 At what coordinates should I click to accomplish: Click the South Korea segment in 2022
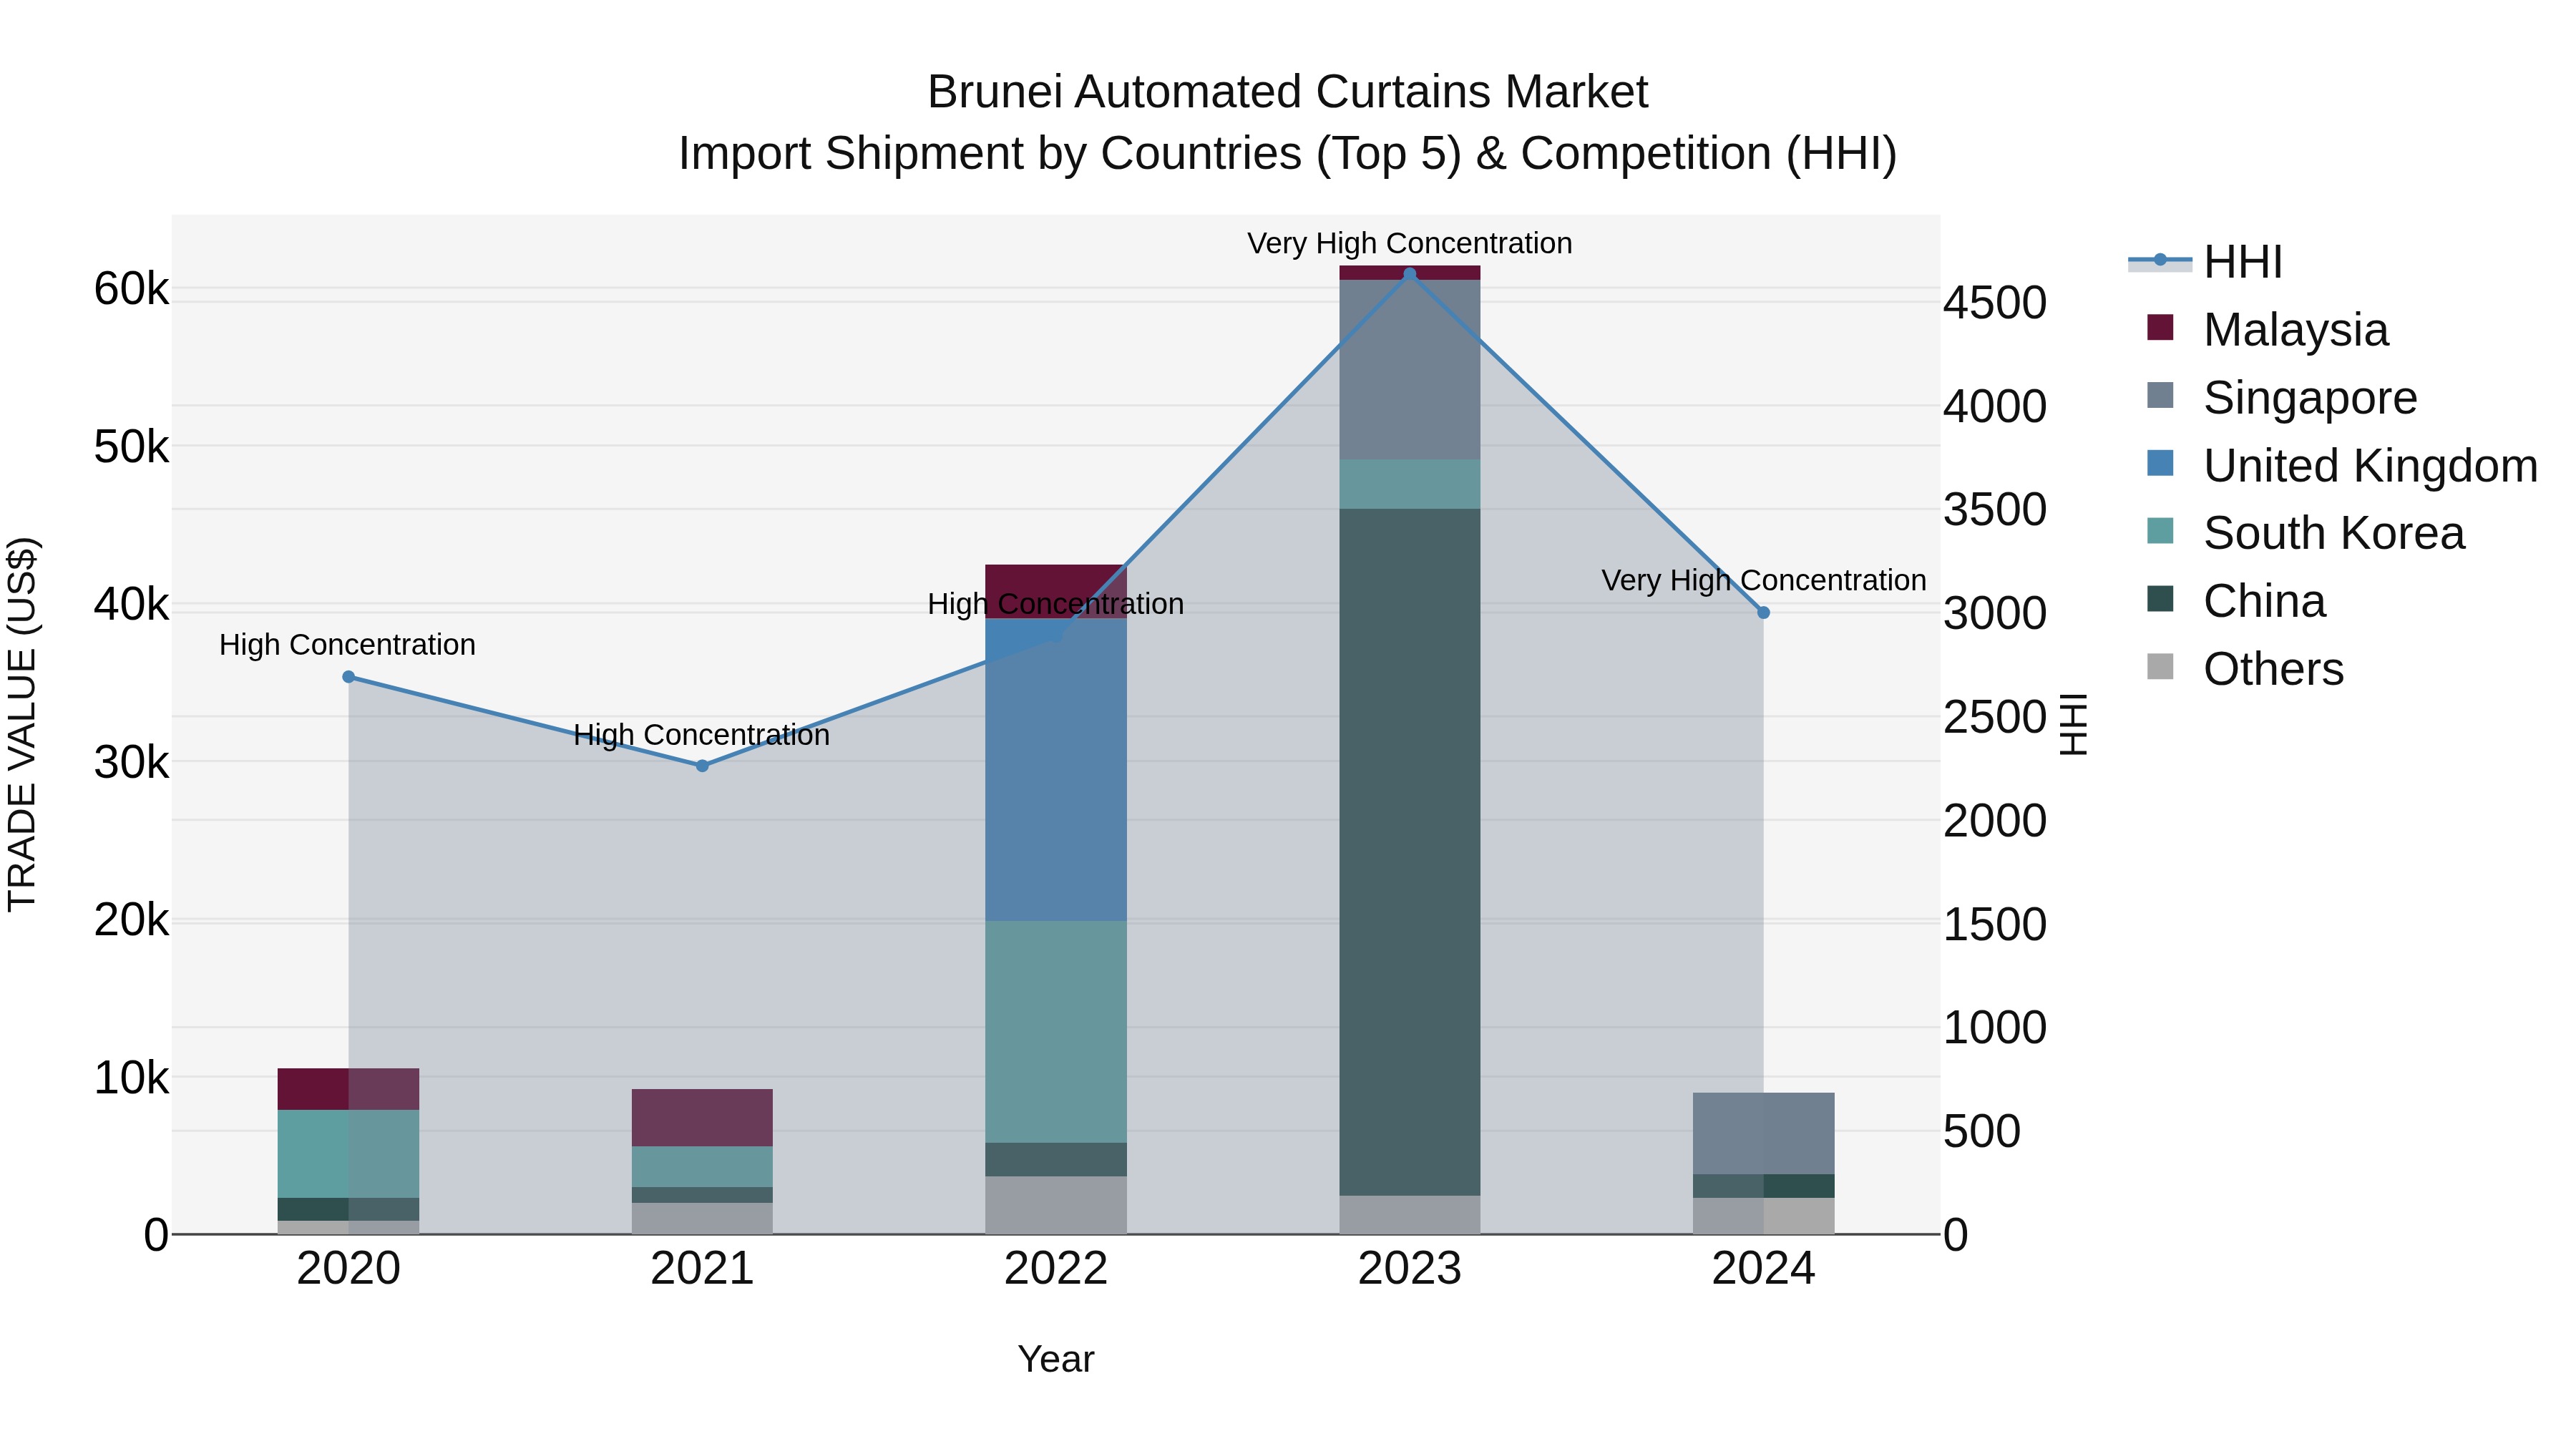point(1056,1032)
